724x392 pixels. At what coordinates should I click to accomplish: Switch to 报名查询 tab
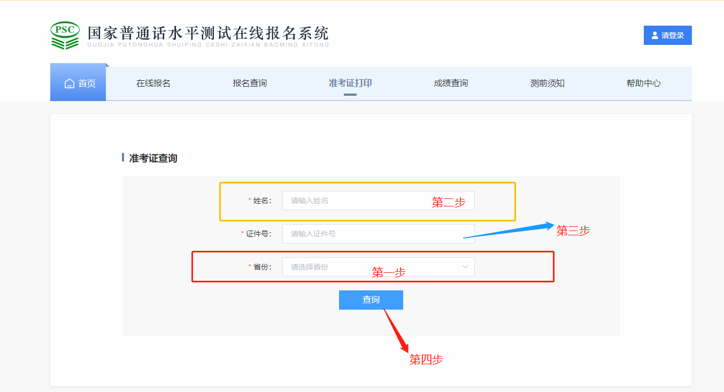[250, 83]
